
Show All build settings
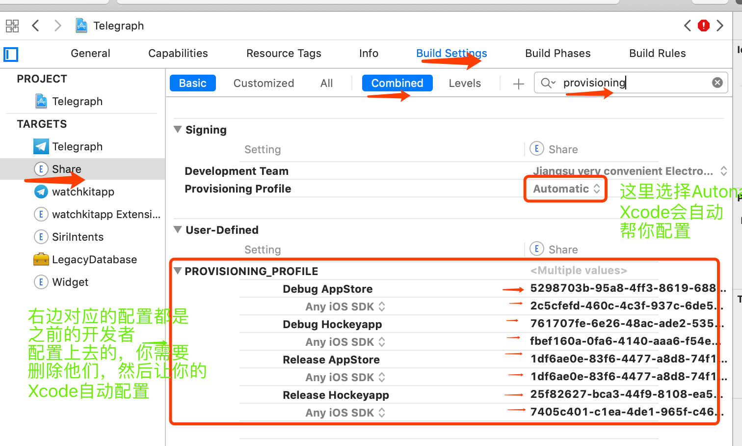click(x=326, y=83)
